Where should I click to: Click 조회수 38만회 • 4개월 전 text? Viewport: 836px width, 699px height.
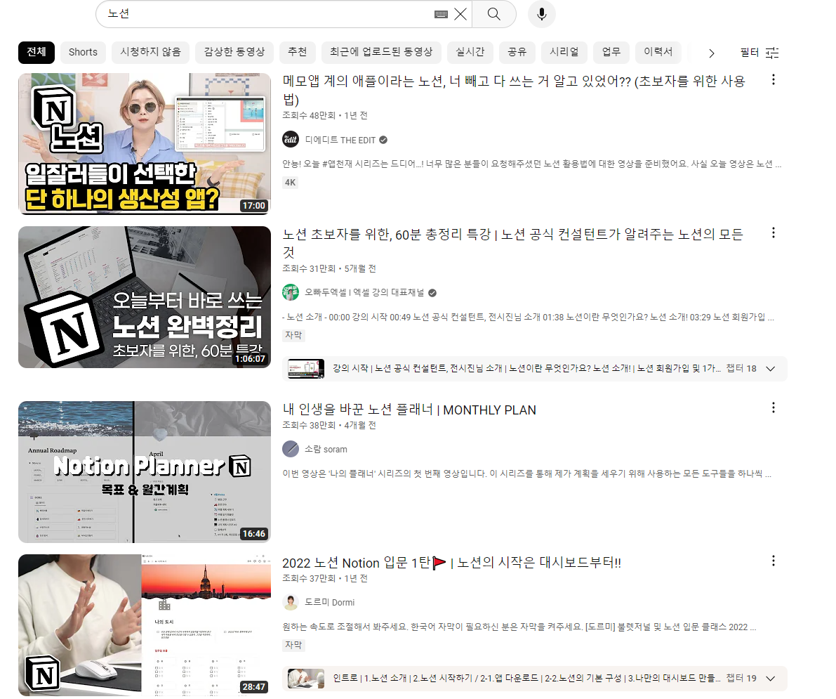[x=329, y=425]
